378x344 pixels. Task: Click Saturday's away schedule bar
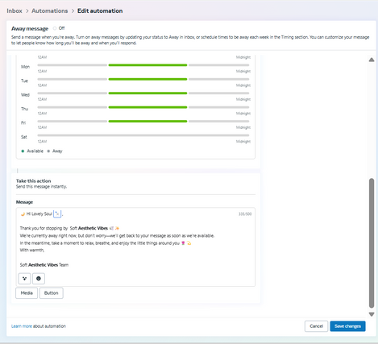[x=143, y=135]
